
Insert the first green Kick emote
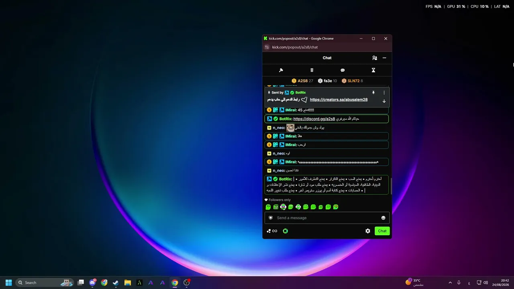tap(268, 207)
